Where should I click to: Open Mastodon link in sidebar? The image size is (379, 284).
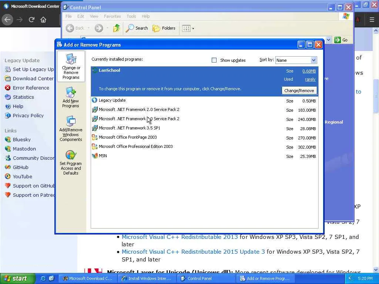click(24, 149)
